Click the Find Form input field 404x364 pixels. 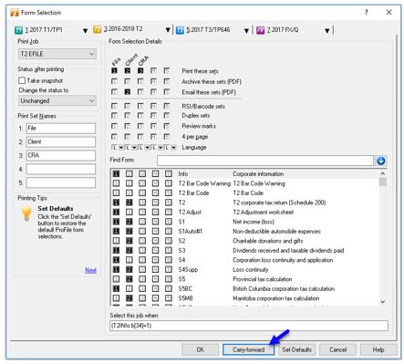click(265, 161)
